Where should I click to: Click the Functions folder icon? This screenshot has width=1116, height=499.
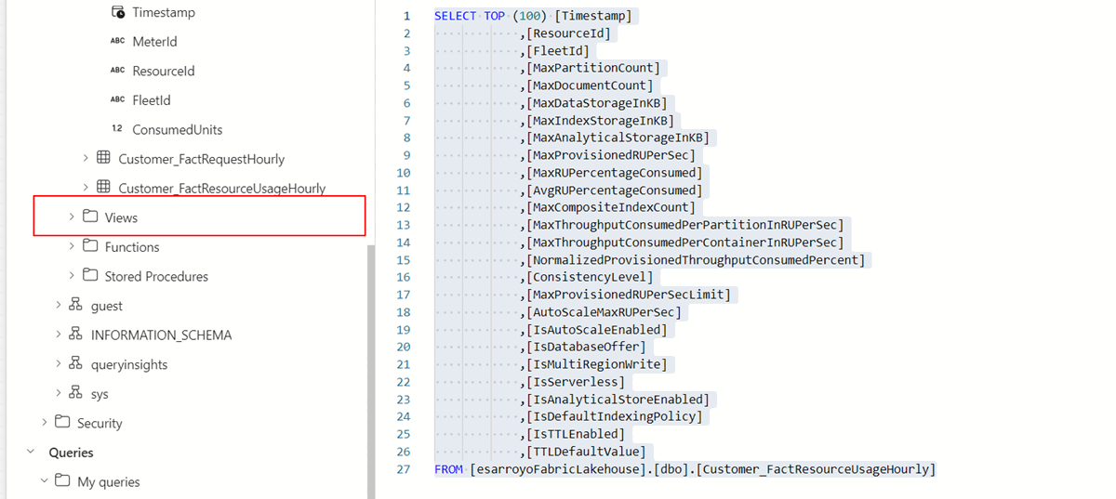pos(89,246)
